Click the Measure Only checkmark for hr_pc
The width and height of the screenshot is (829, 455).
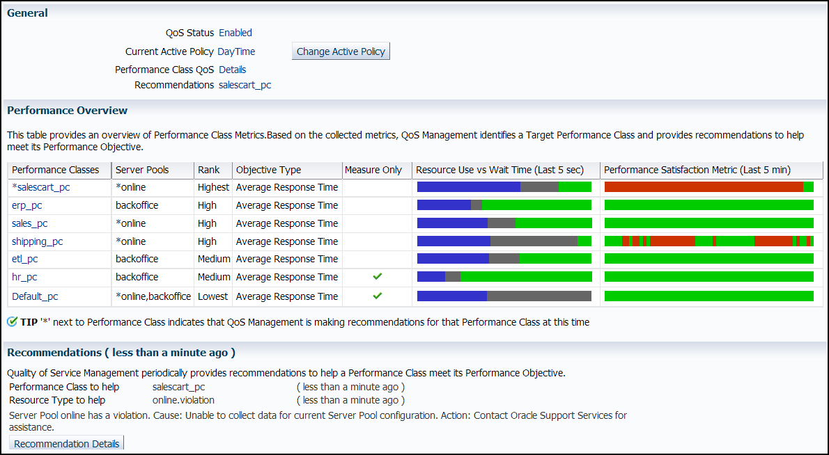(377, 277)
